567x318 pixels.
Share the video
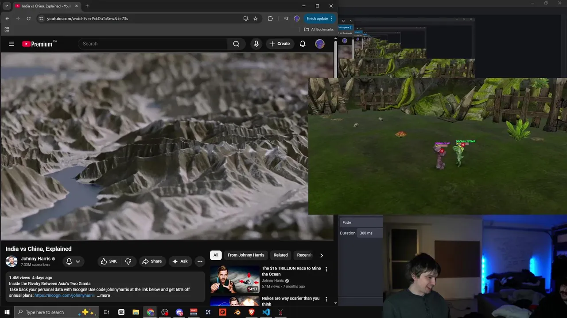[x=152, y=261]
